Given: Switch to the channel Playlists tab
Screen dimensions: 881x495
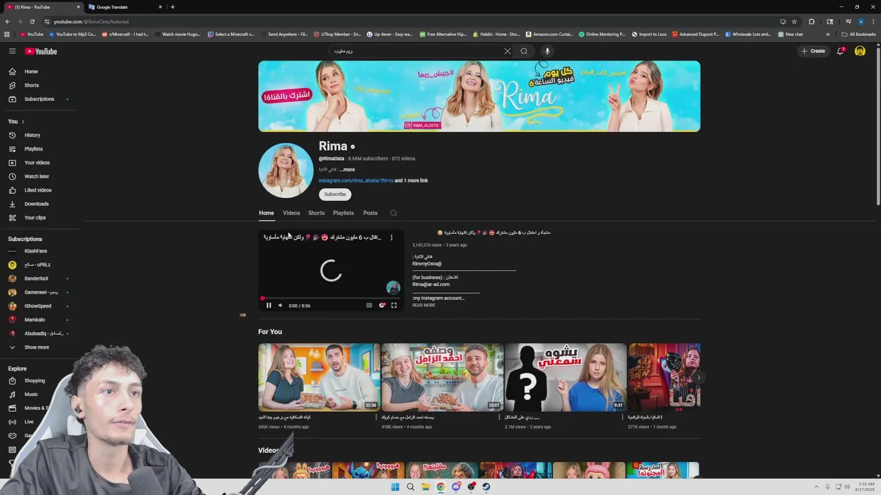Looking at the screenshot, I should coord(343,213).
